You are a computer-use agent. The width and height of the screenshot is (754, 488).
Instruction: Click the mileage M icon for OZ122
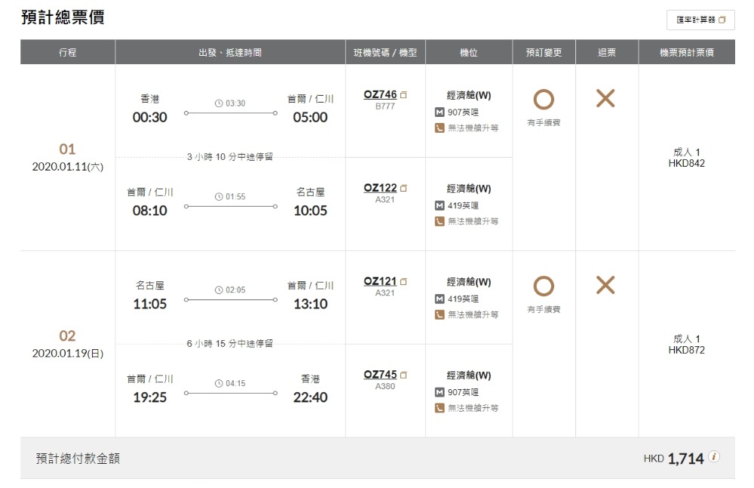point(440,206)
